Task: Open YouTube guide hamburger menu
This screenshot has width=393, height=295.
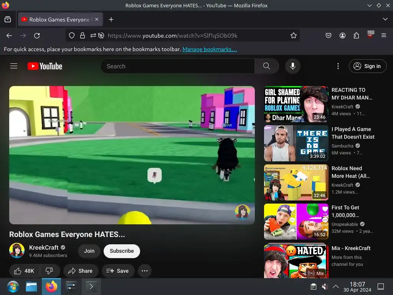Action: [14, 66]
